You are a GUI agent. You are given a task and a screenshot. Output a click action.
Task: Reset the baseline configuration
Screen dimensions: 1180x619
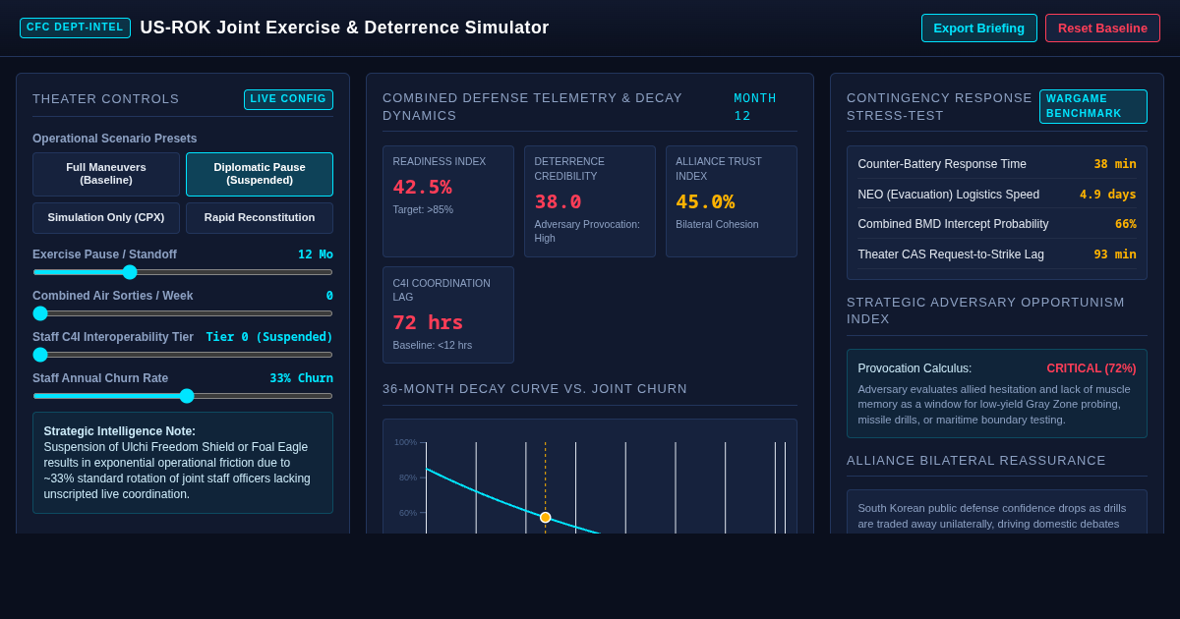[x=1102, y=28]
